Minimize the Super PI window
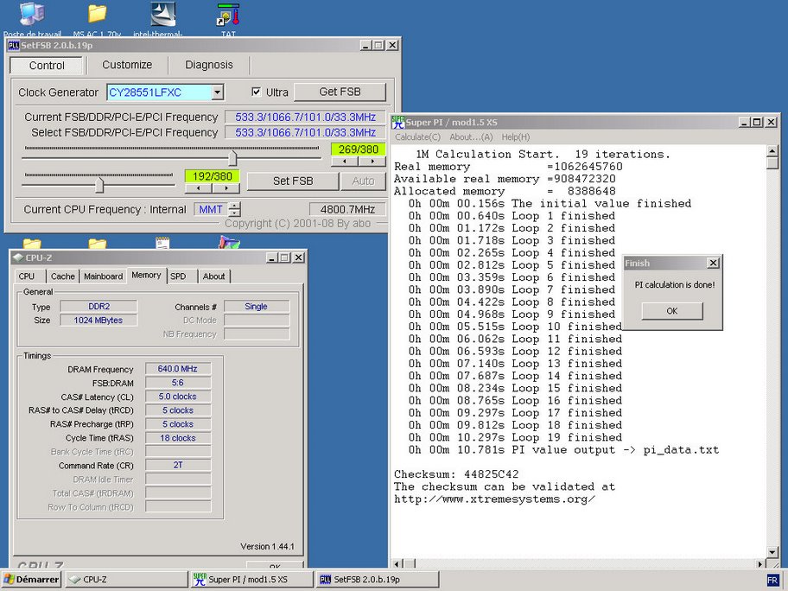 (745, 122)
